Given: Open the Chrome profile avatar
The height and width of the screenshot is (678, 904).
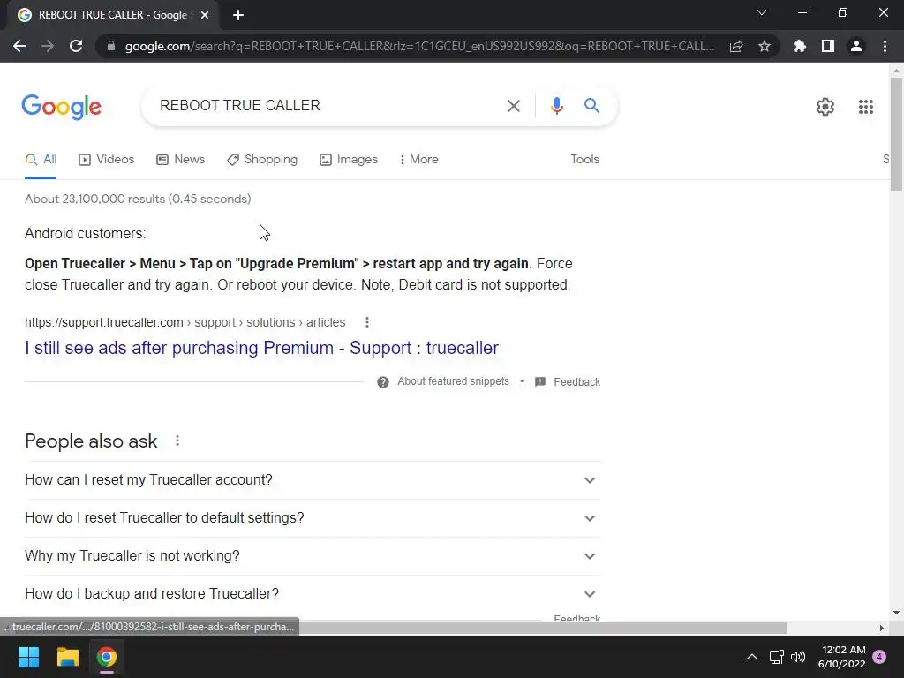Looking at the screenshot, I should (x=856, y=46).
